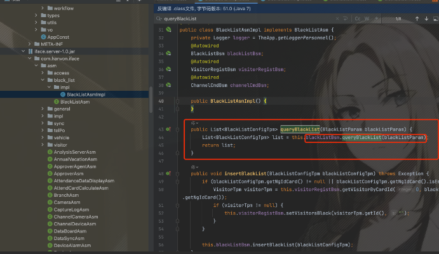
Task: Collapse the iface.server-1.0.jar node
Action: (x=24, y=51)
